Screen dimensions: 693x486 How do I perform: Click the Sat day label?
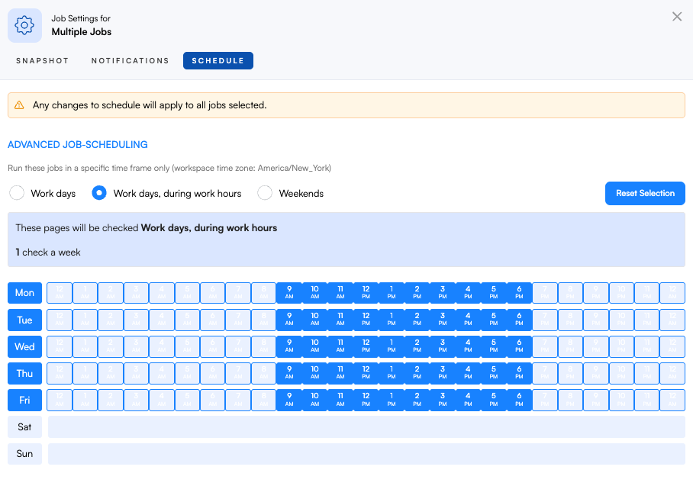(x=24, y=427)
